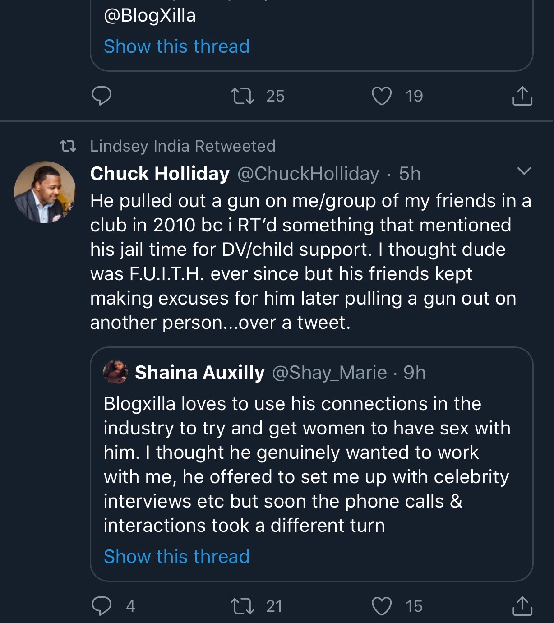Like Chuck Holliday's tweet

(382, 606)
